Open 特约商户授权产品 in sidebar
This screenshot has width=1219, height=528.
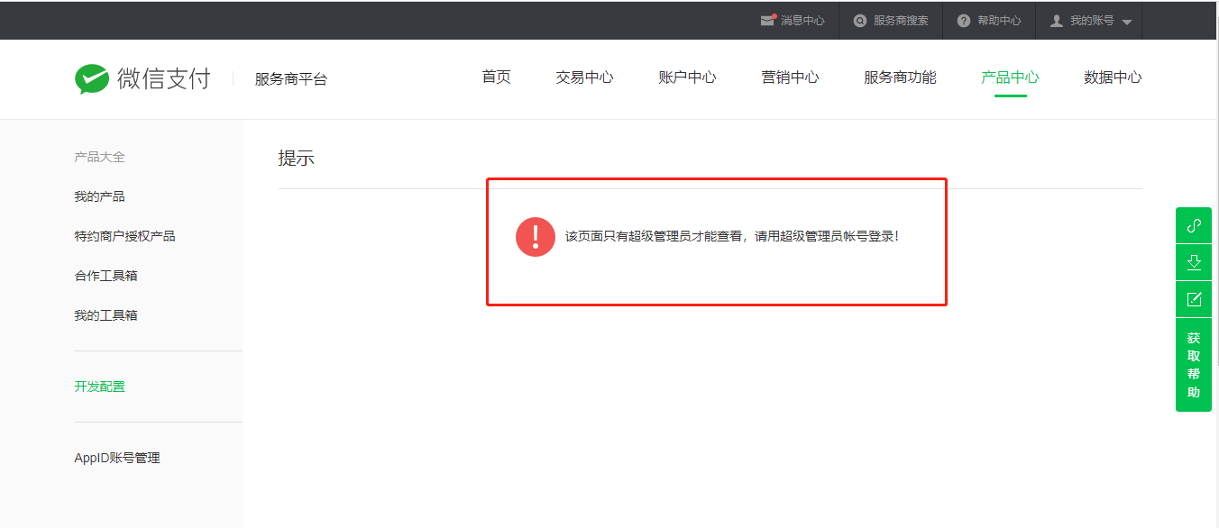point(124,236)
